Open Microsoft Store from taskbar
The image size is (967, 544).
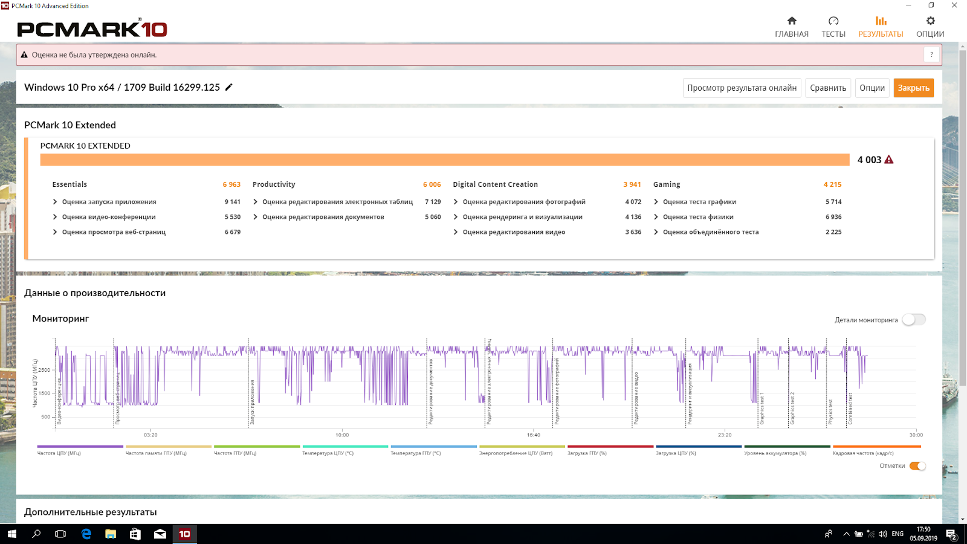click(135, 534)
